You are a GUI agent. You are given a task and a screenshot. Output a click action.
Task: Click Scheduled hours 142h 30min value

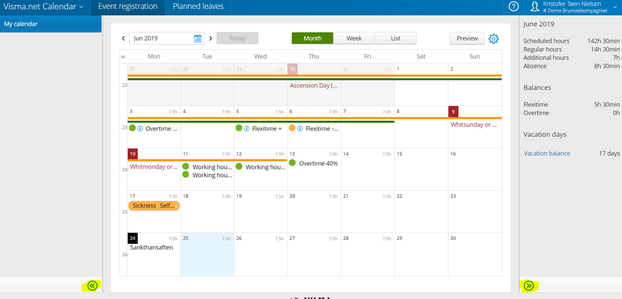click(x=603, y=41)
